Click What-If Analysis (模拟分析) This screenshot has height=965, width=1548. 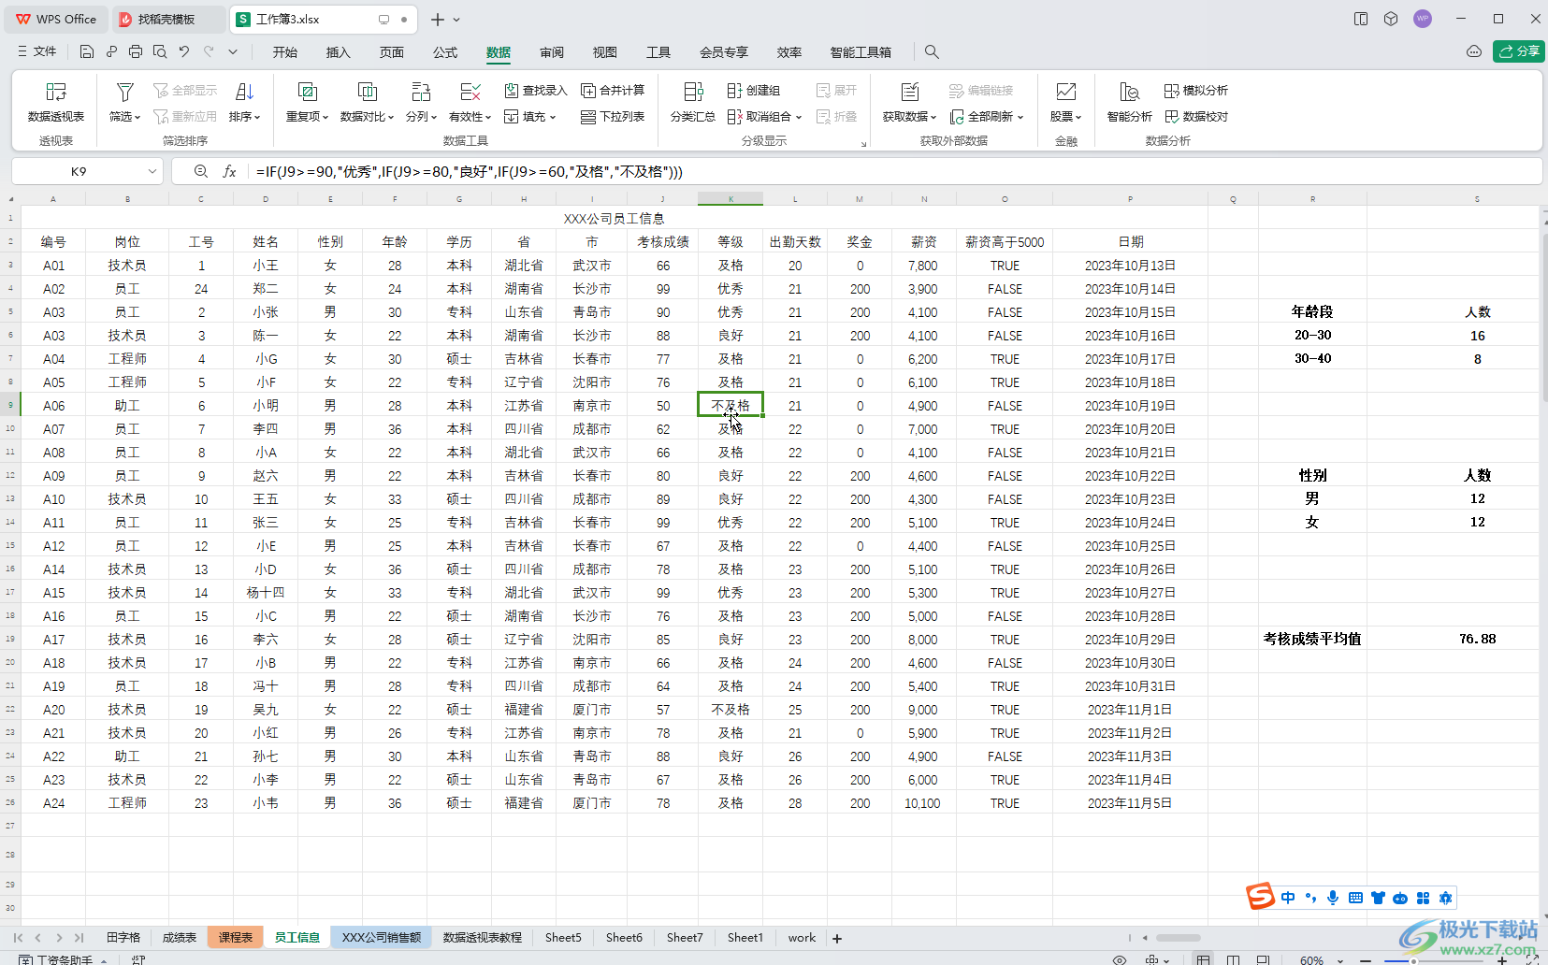click(x=1196, y=91)
